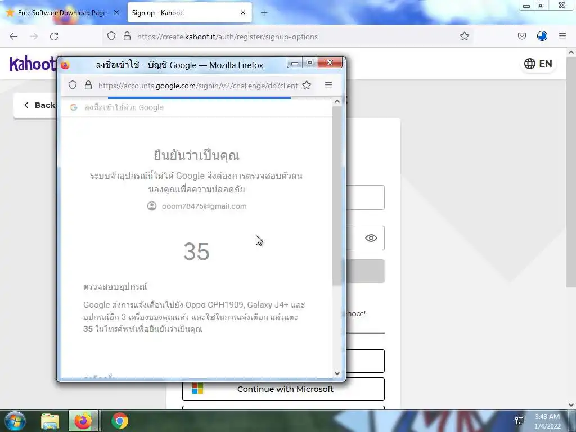Click the large verification number 35
This screenshot has width=576, height=432.
coord(196,251)
